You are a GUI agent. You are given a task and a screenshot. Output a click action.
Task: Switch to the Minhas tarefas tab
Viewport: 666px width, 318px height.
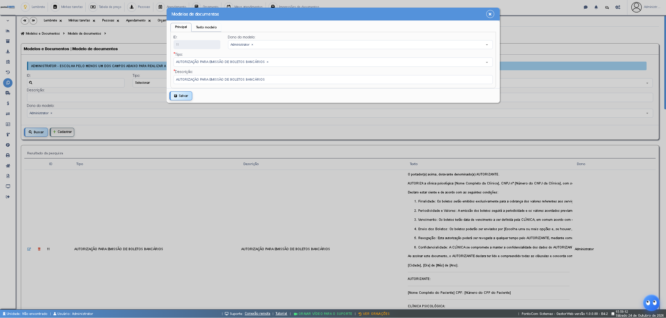[79, 20]
